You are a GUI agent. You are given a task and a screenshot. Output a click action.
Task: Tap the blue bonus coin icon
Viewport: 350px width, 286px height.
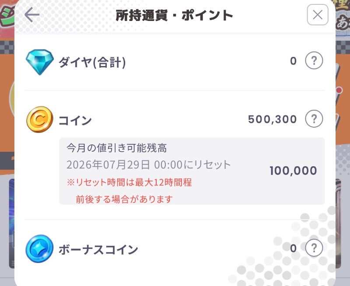point(39,248)
